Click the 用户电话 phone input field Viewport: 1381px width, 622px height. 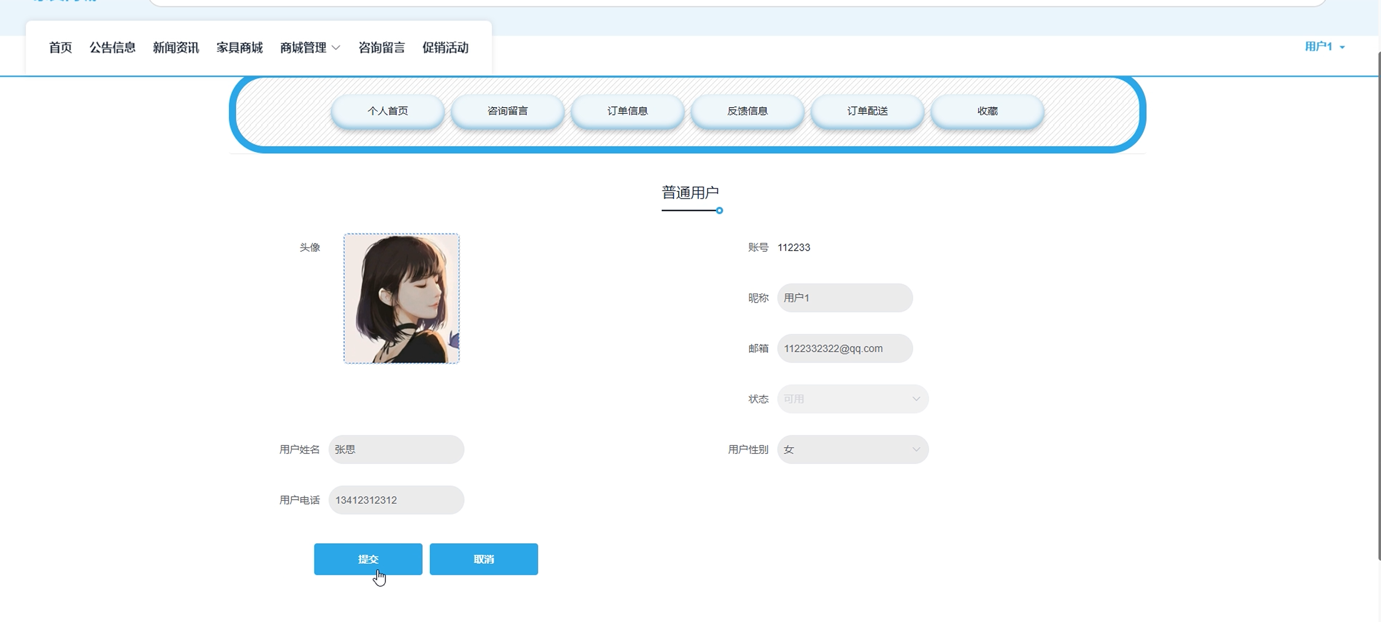(396, 500)
